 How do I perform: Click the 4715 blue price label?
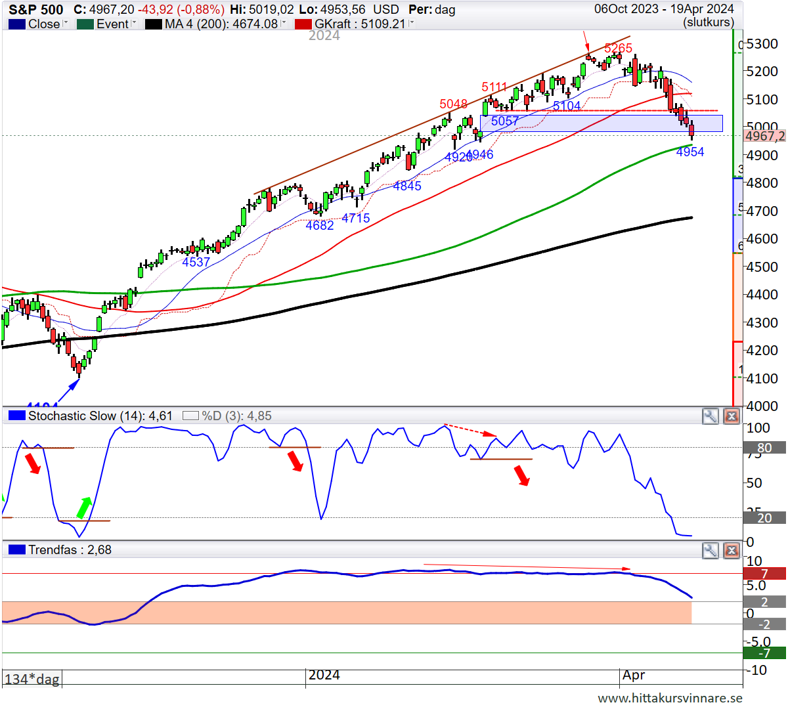[x=356, y=219]
